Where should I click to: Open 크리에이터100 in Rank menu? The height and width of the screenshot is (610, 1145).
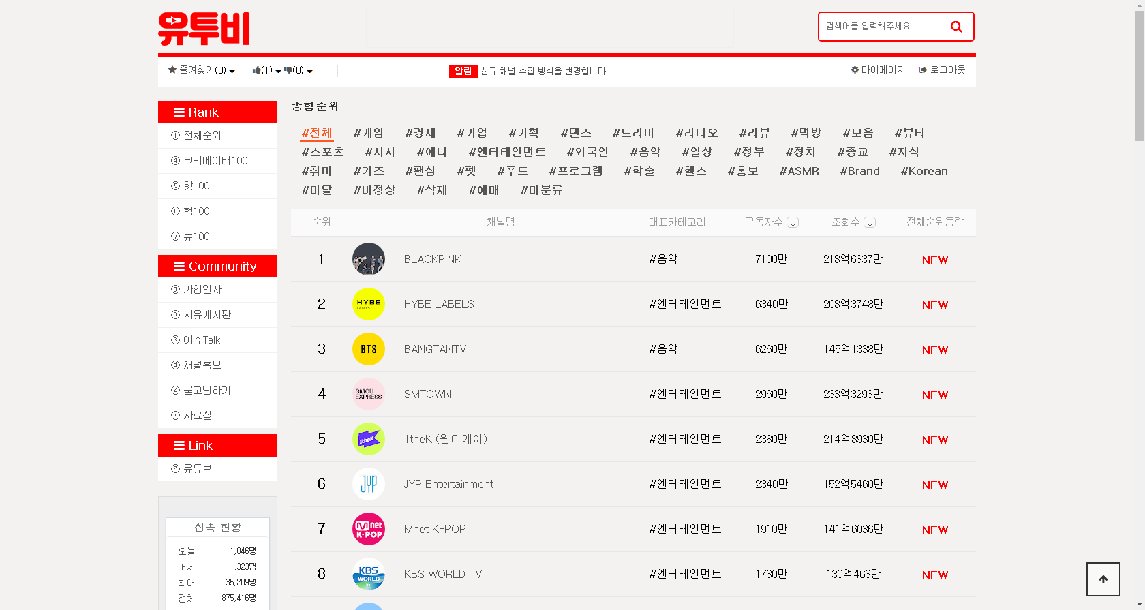tap(217, 161)
